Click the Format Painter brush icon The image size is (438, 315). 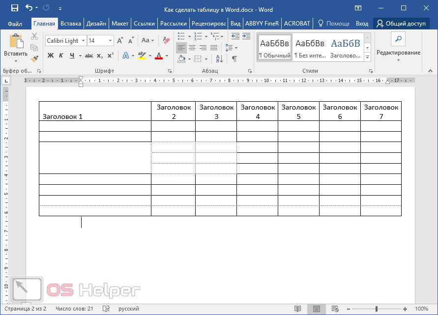coord(34,58)
